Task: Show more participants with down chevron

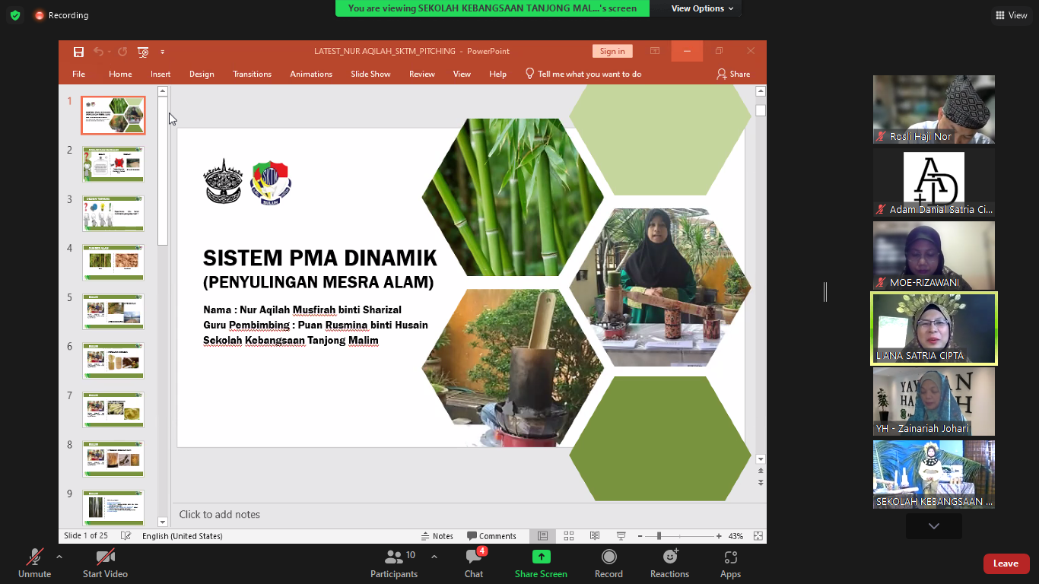Action: tap(933, 526)
